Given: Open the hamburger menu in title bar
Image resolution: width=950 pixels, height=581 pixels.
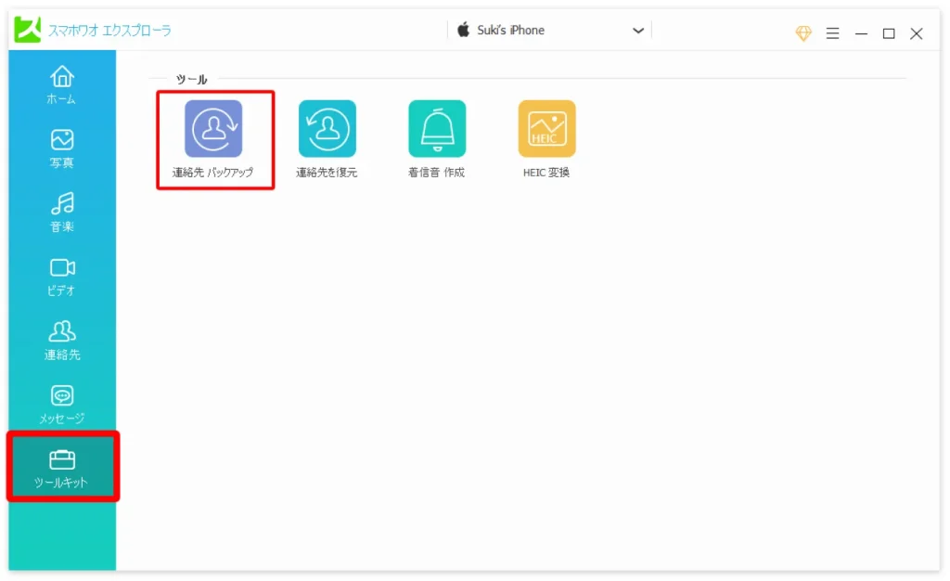Looking at the screenshot, I should click(x=832, y=33).
